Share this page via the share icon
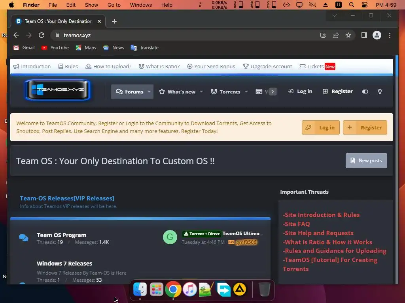This screenshot has height=303, width=405. 335,35
